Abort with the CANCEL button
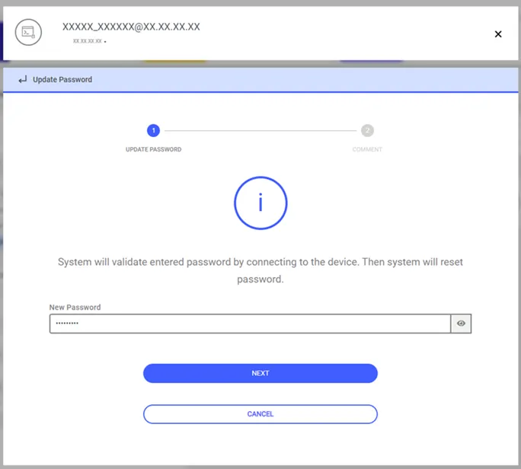The height and width of the screenshot is (469, 521). pos(260,414)
